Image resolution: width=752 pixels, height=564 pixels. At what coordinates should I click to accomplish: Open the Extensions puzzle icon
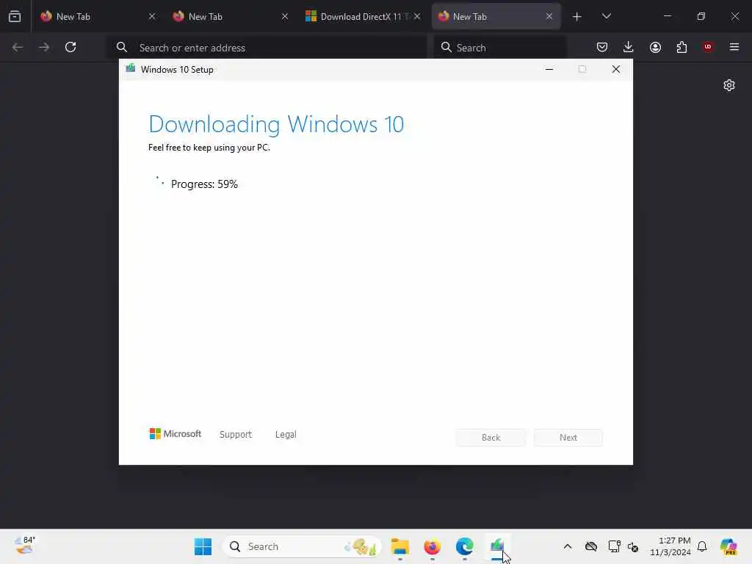(681, 47)
